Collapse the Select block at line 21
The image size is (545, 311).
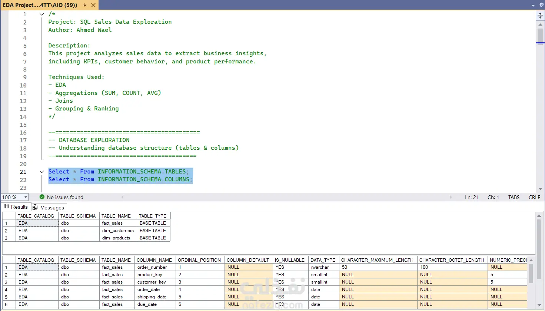pyautogui.click(x=41, y=172)
